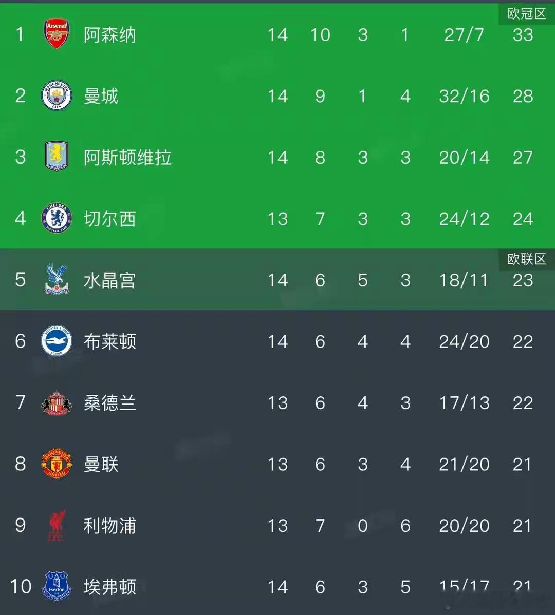This screenshot has height=615, width=555.
Task: Open the 利物浦 team name
Action: 110,526
